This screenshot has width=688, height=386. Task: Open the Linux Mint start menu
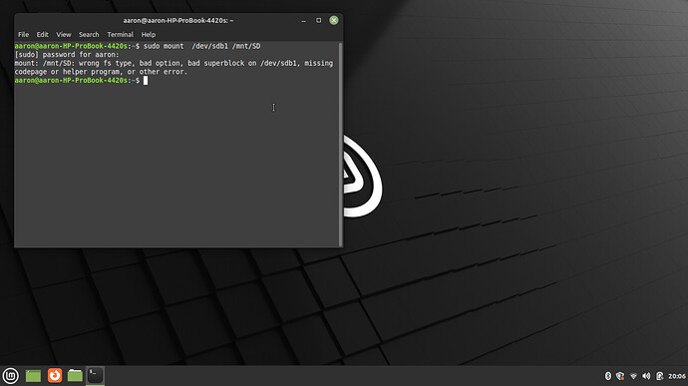pos(11,376)
